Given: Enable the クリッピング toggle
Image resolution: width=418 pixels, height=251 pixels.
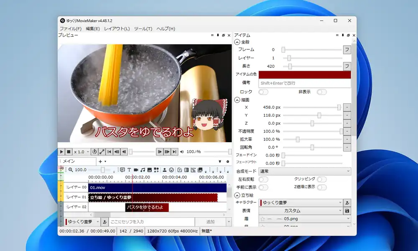Looking at the screenshot, I should [x=321, y=179].
